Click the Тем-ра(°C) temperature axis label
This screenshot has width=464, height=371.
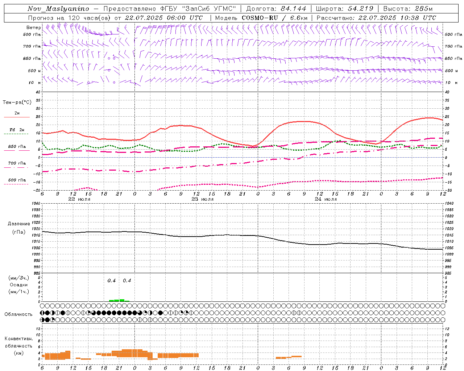[17, 103]
